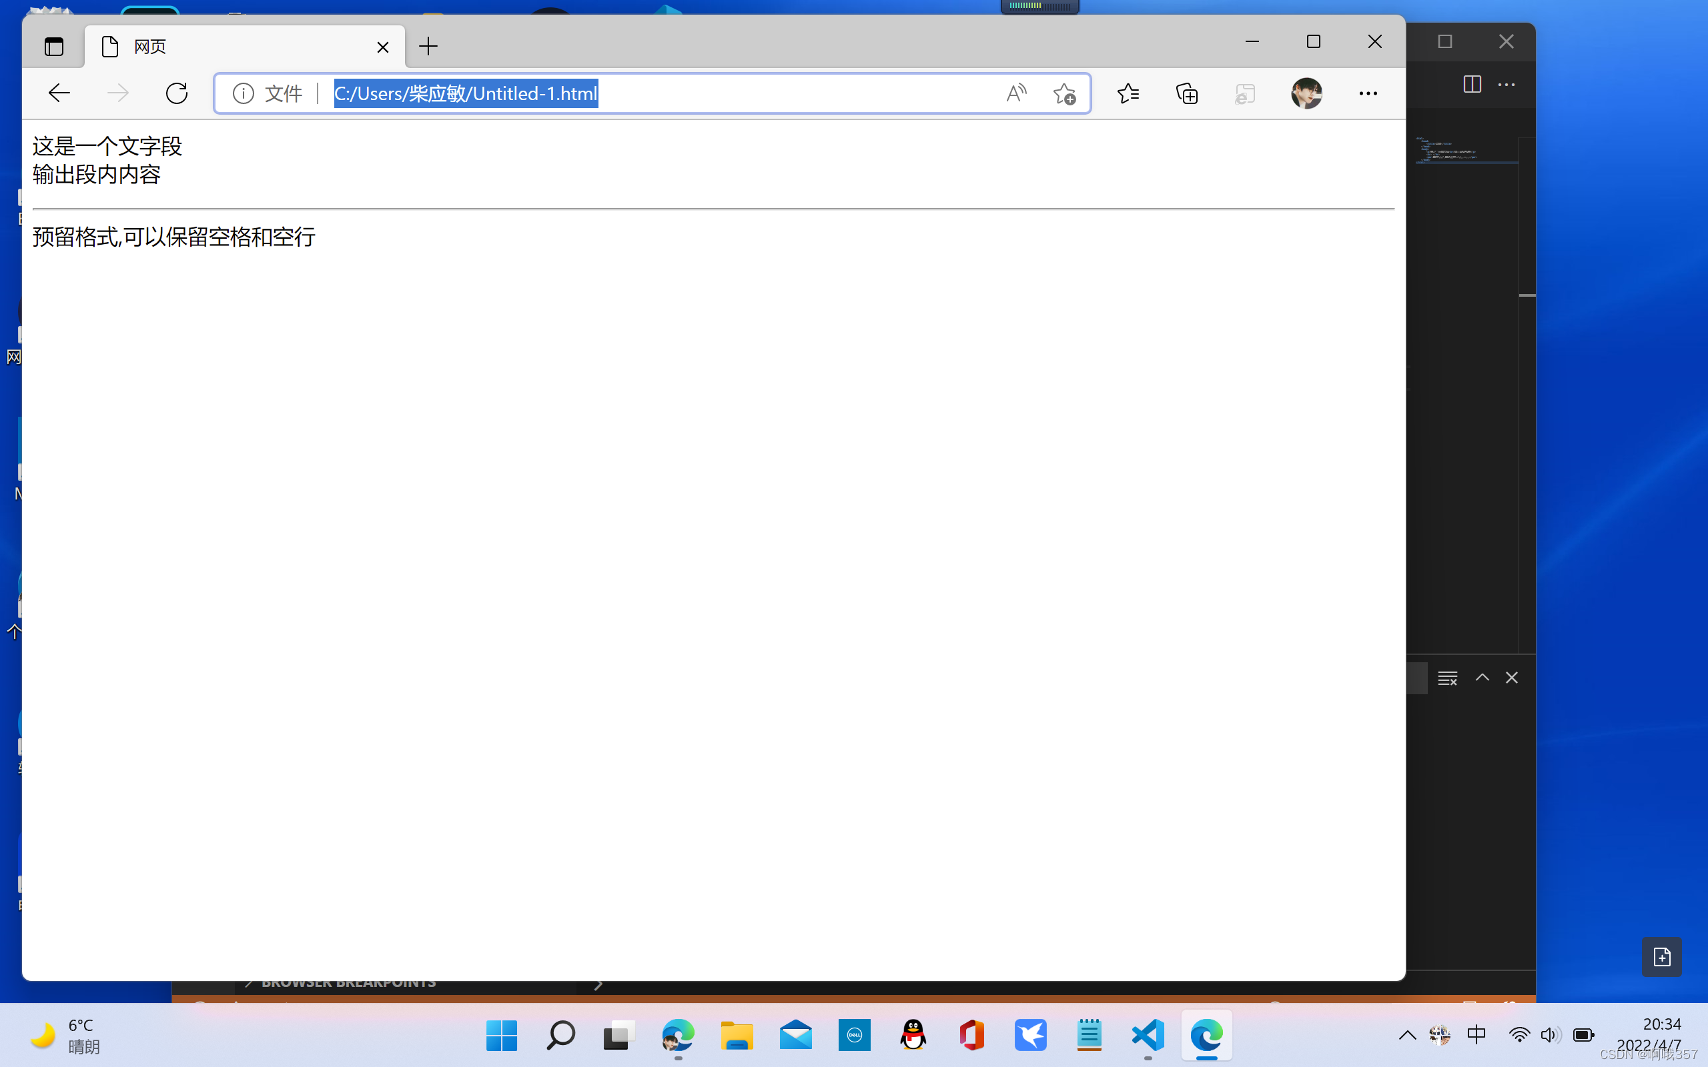
Task: Check battery status in tray
Action: tap(1583, 1035)
